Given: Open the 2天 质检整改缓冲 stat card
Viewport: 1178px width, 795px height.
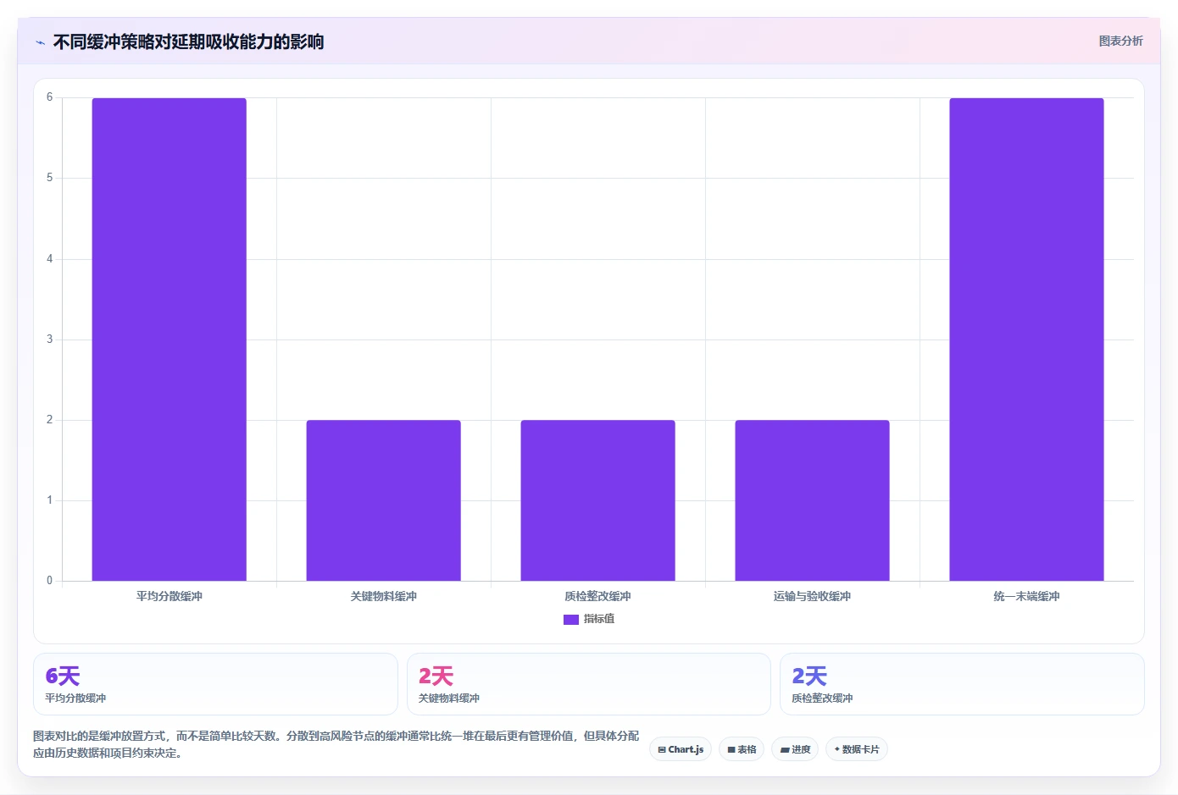Looking at the screenshot, I should coord(962,684).
